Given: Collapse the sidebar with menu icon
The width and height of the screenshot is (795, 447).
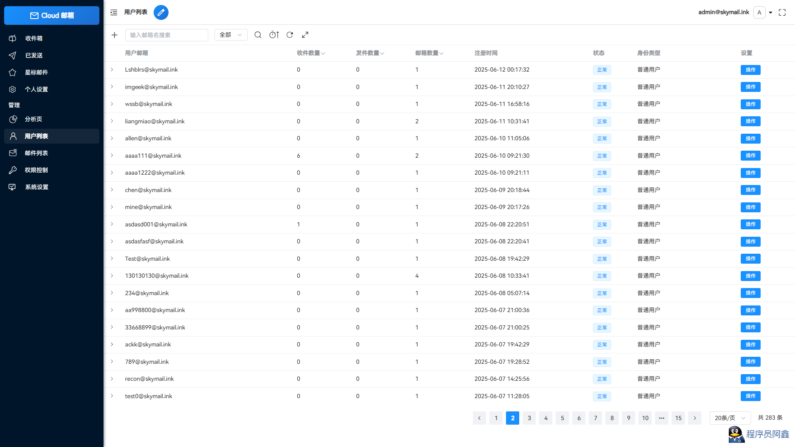Looking at the screenshot, I should point(114,12).
